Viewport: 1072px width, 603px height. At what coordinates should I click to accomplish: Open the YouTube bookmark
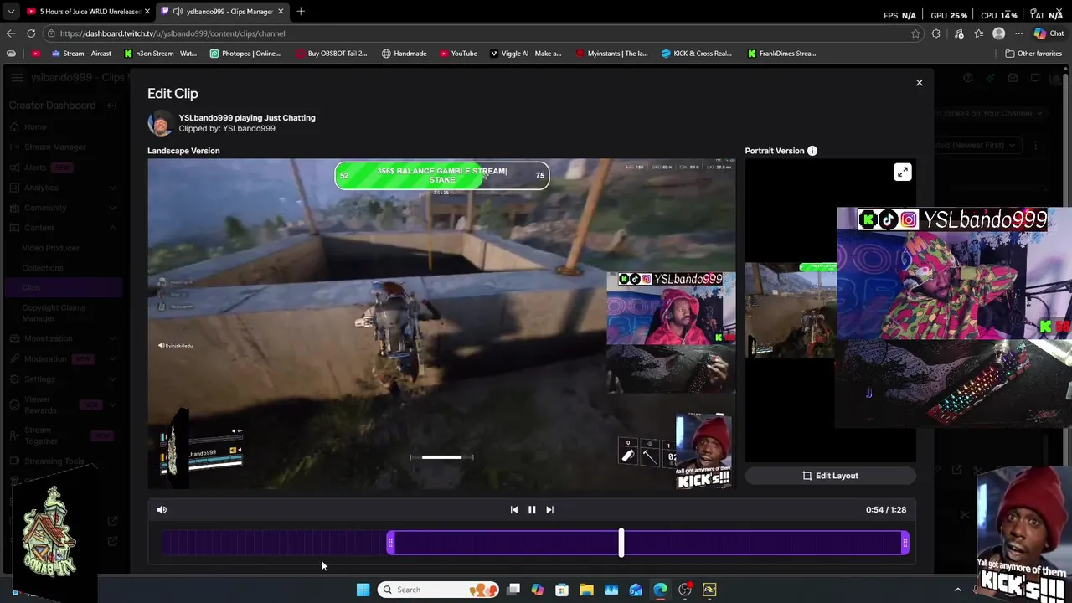click(x=458, y=54)
